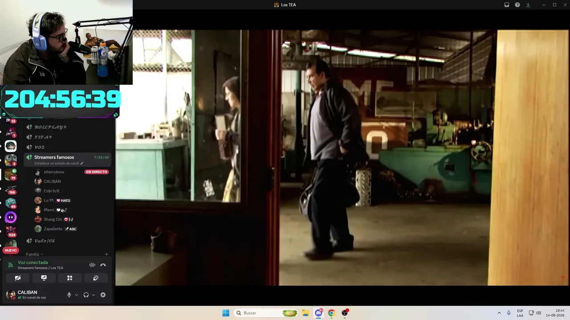Open OBS Studio from the taskbar
Viewport: 570px width, 320px height.
344,313
